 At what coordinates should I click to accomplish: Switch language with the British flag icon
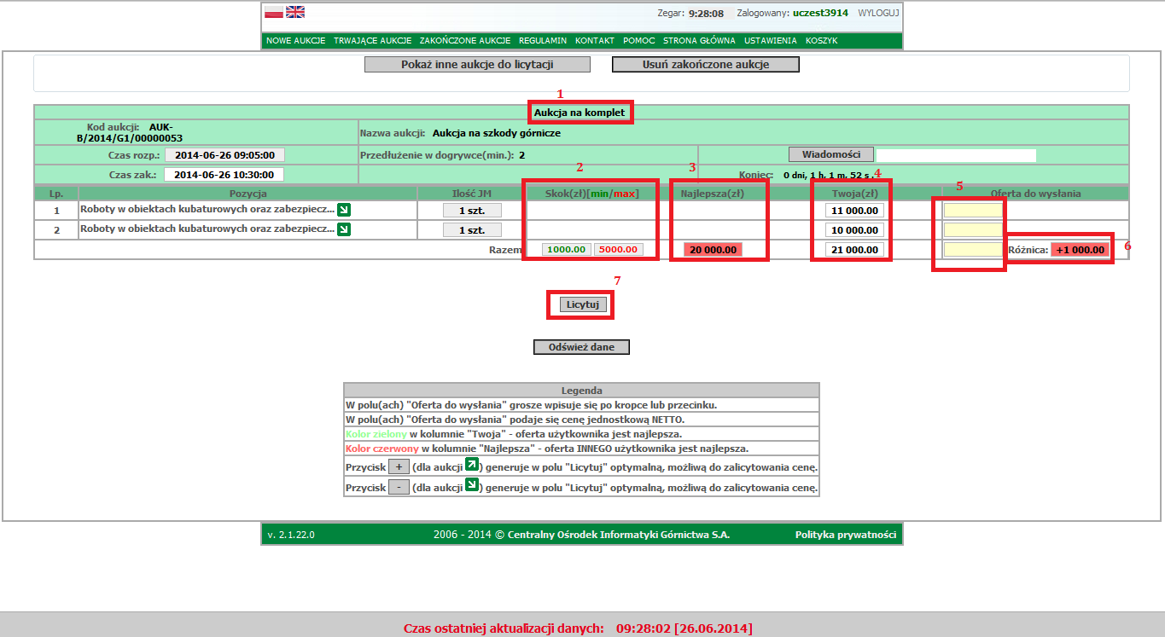point(295,12)
